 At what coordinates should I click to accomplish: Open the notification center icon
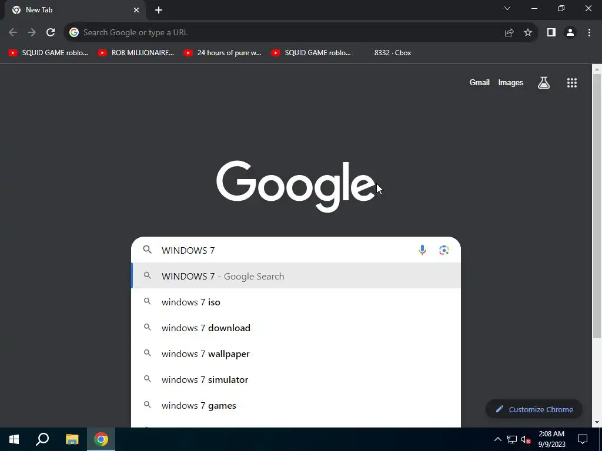pyautogui.click(x=583, y=439)
